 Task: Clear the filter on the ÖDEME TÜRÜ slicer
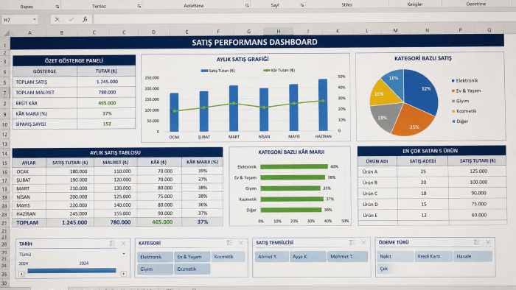[488, 242]
